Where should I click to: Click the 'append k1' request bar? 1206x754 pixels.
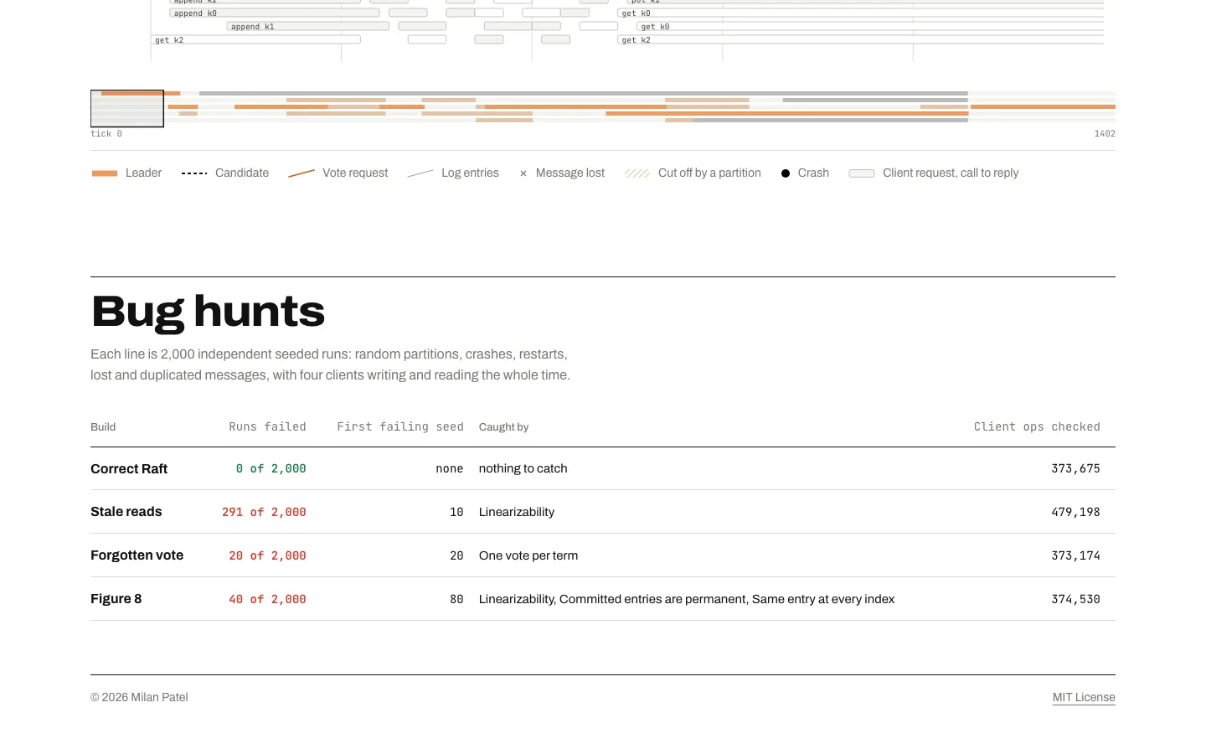pos(307,27)
